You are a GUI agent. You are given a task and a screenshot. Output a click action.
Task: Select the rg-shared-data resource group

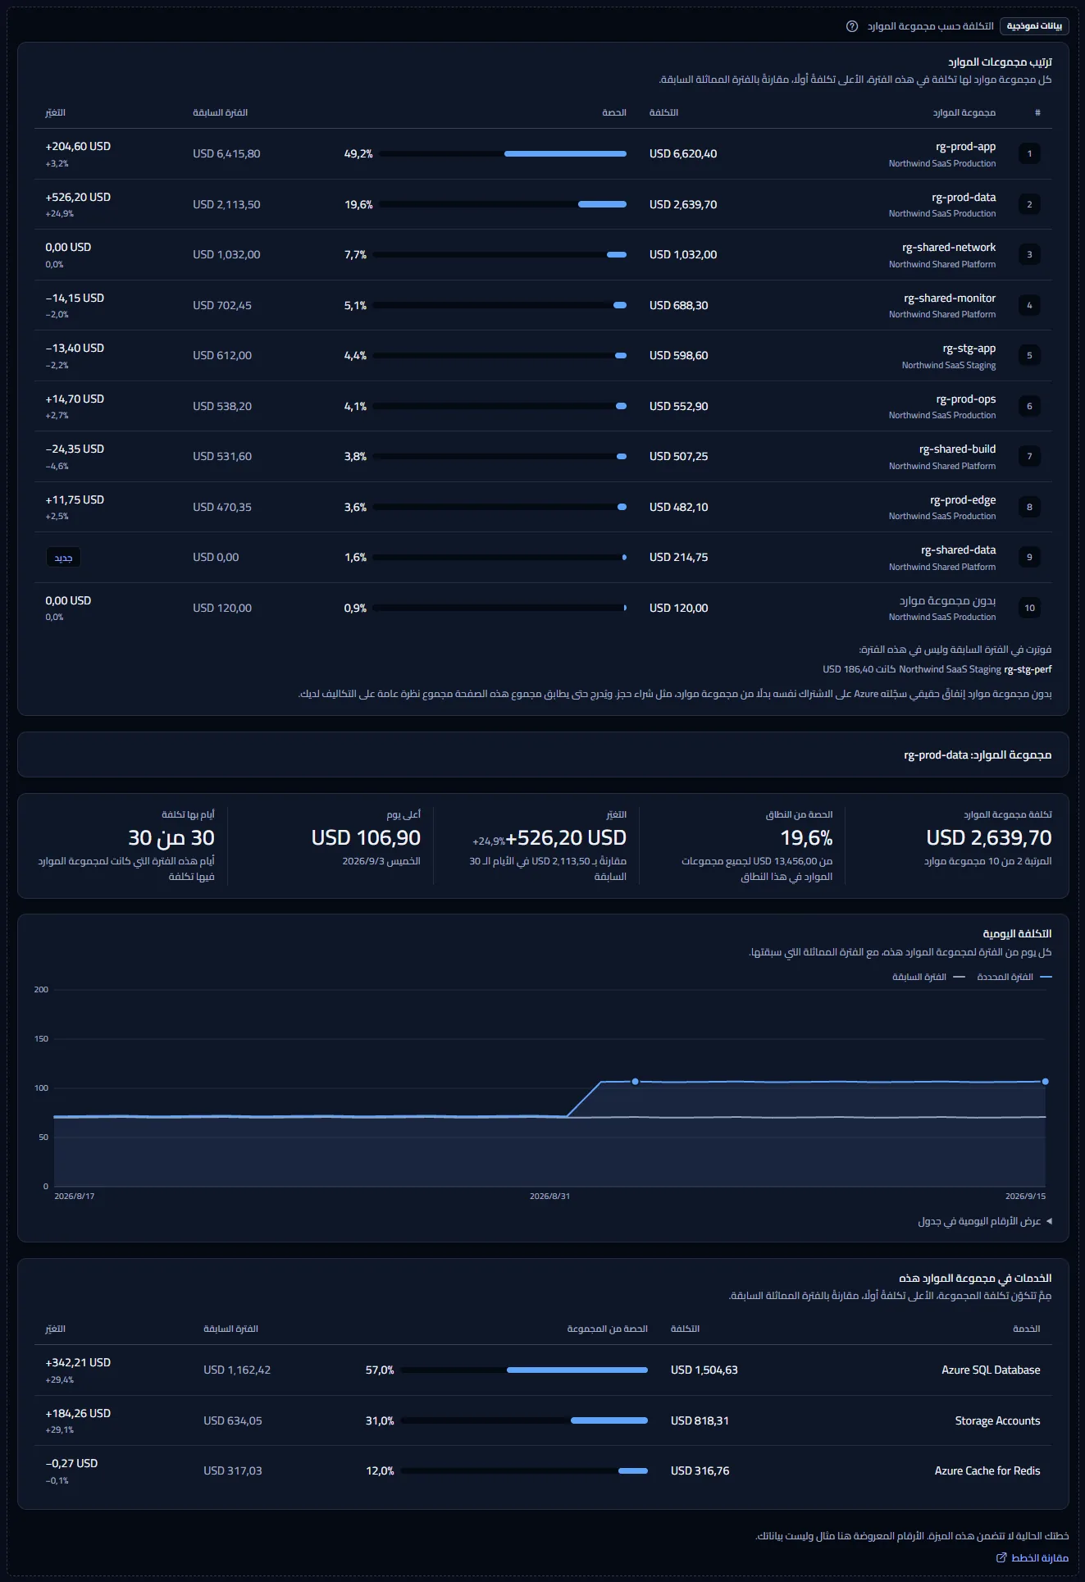(543, 558)
